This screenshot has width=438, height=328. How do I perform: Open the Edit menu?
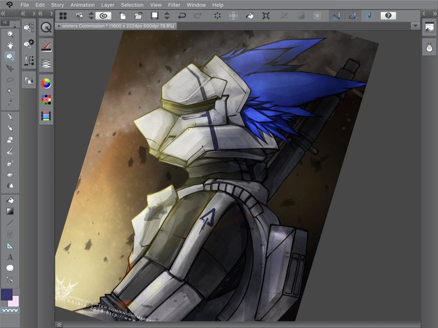coord(40,5)
